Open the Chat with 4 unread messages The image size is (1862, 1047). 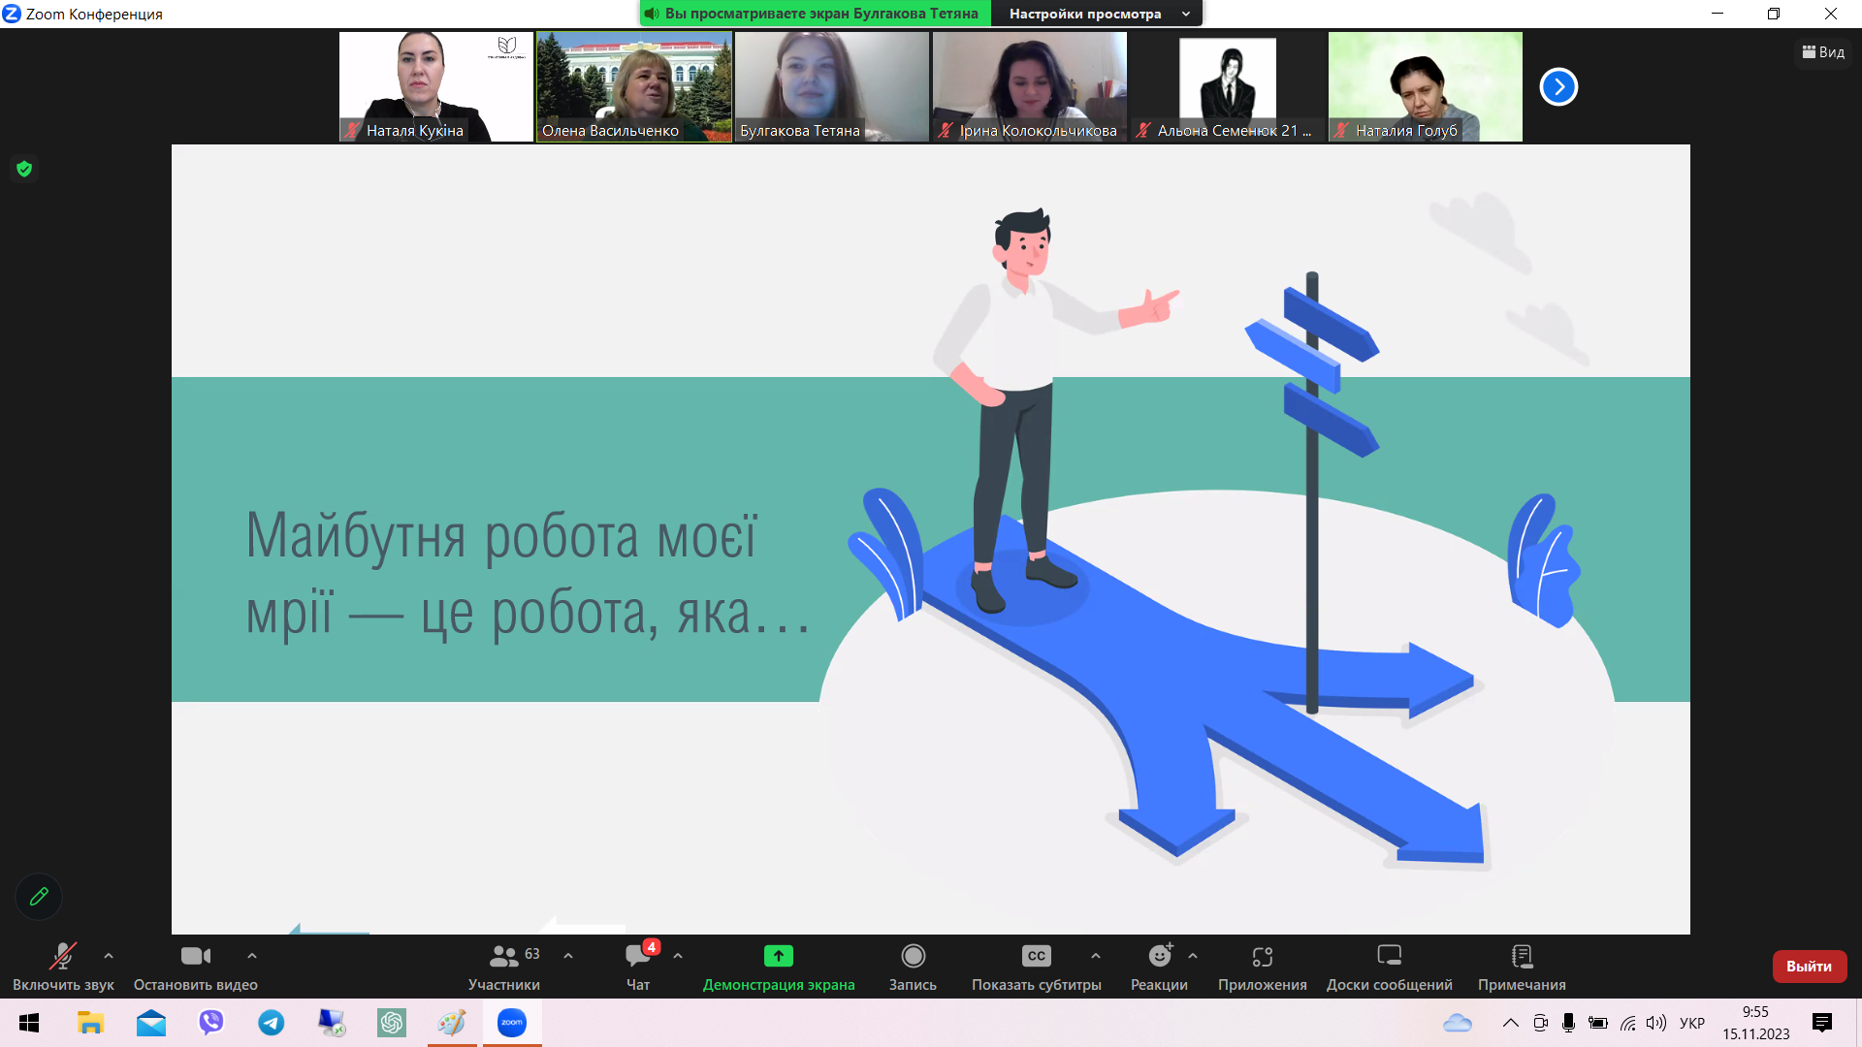pyautogui.click(x=638, y=957)
